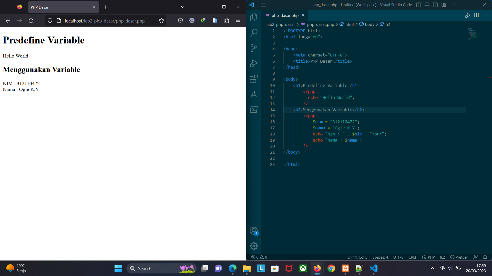Image resolution: width=492 pixels, height=276 pixels.
Task: Toggle the bottom panel visibility
Action: [427, 5]
